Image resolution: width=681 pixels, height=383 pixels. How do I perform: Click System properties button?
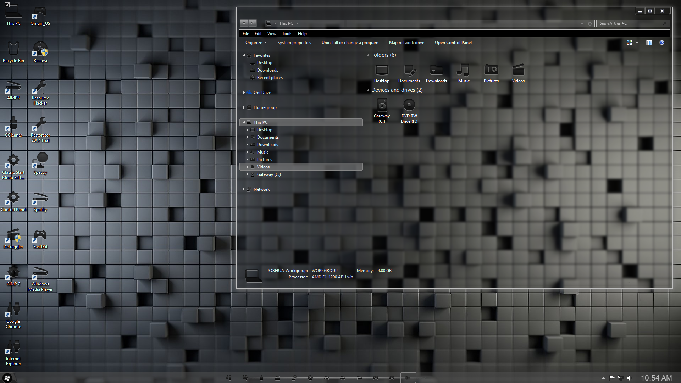click(x=294, y=43)
